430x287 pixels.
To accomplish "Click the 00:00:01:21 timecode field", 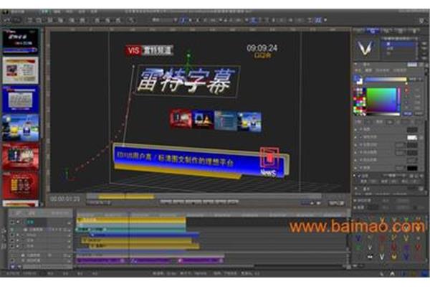I will pyautogui.click(x=65, y=199).
